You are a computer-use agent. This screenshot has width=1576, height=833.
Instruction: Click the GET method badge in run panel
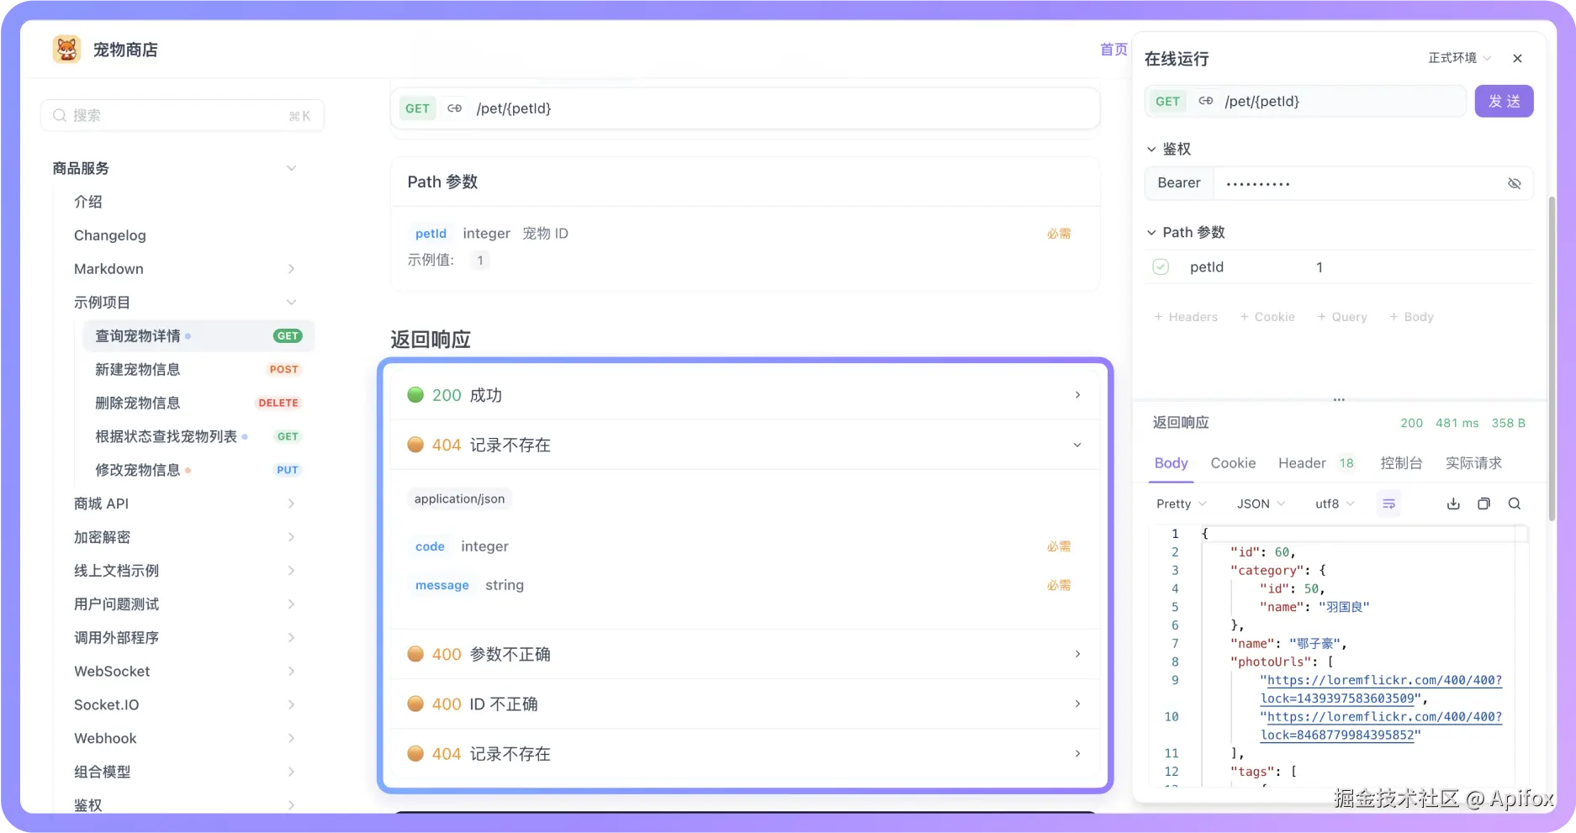(x=1167, y=101)
